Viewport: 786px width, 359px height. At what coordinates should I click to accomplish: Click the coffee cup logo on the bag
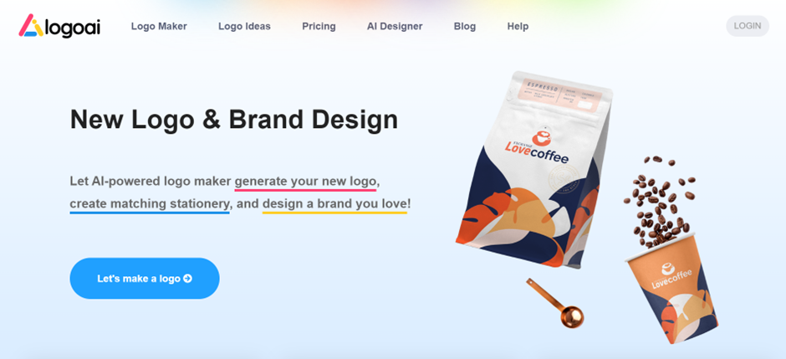pos(541,136)
